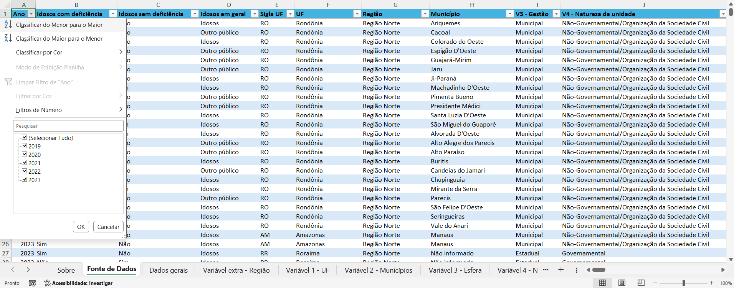Click Cancelar to dismiss filter
The width and height of the screenshot is (734, 288).
click(108, 227)
